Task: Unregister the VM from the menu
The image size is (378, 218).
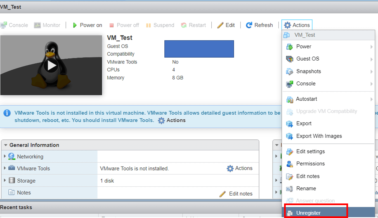Action: coord(328,213)
